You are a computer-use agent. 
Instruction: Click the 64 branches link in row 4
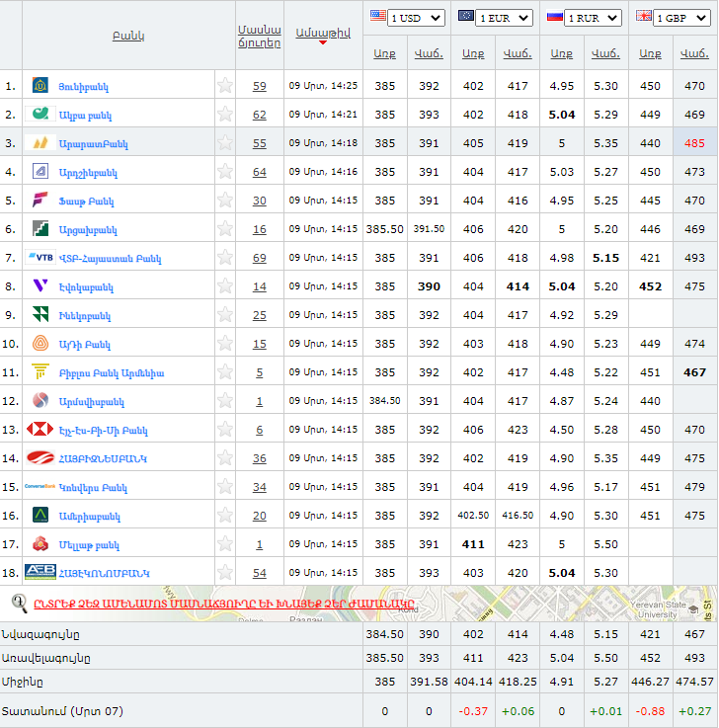point(260,172)
